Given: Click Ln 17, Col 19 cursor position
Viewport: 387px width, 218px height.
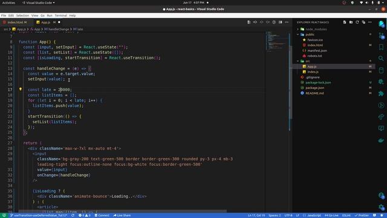Looking at the screenshot, I should click(x=256, y=216).
